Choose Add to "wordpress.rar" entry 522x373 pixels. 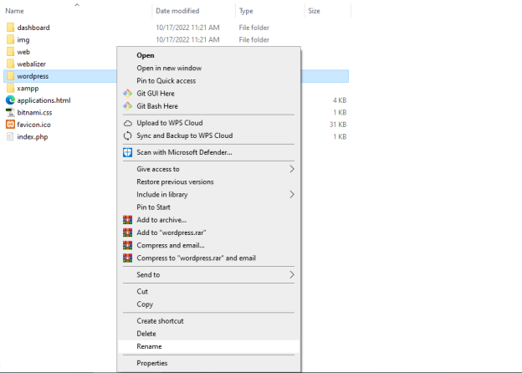click(x=209, y=232)
